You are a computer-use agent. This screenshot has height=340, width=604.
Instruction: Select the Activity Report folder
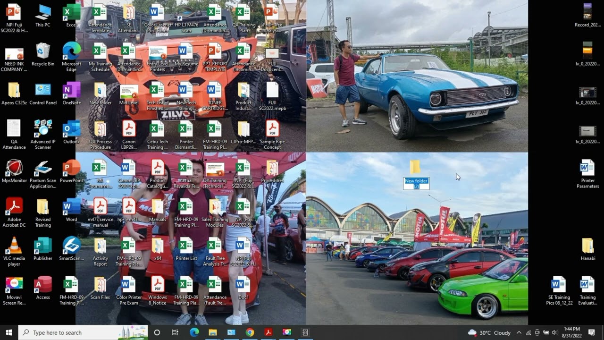tap(100, 252)
